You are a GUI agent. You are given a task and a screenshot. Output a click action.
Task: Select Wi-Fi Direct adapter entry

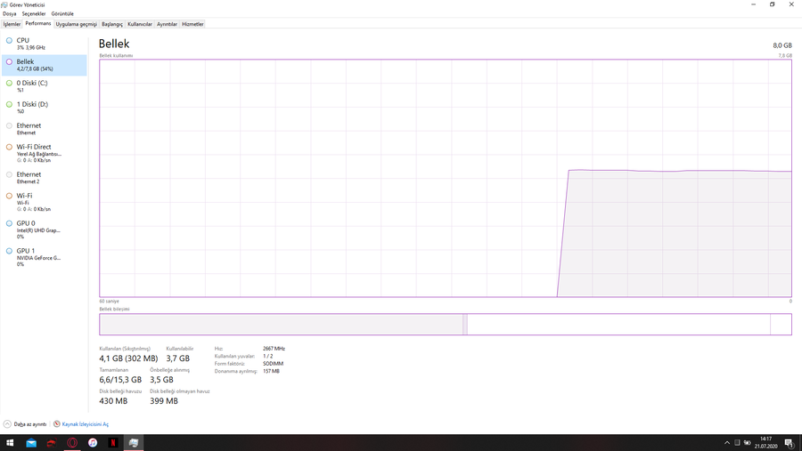pos(44,153)
